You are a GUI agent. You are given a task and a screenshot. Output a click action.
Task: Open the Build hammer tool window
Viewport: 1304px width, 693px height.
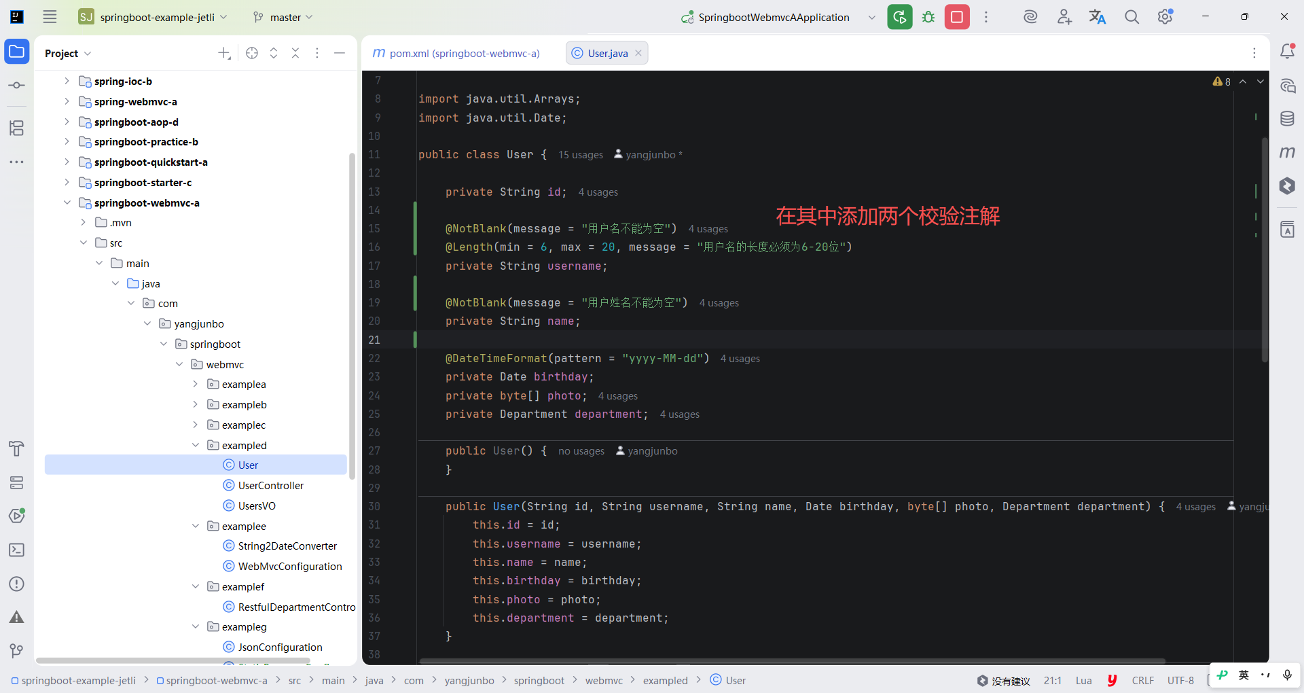point(17,448)
